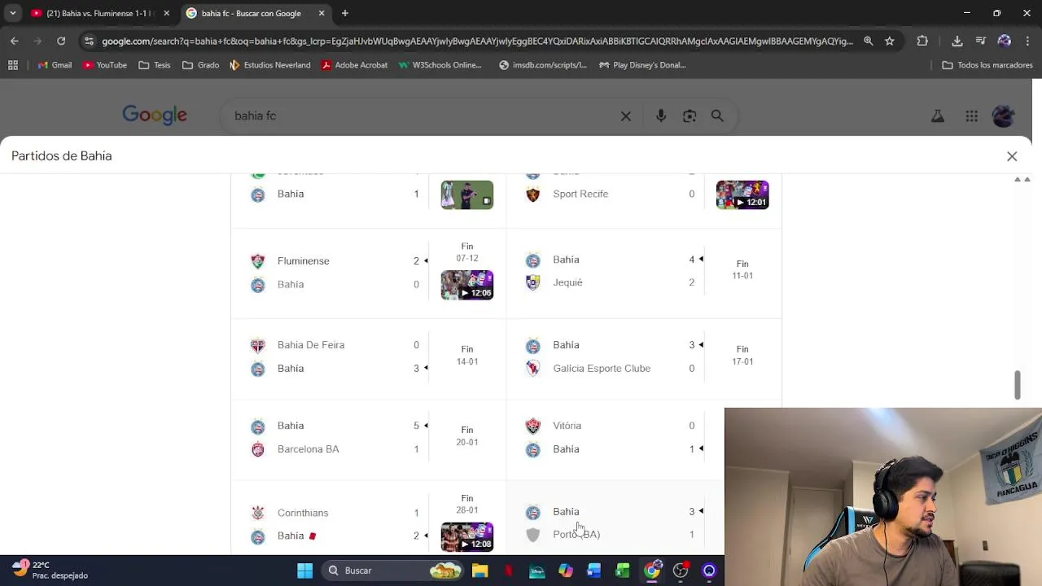The image size is (1042, 586).
Task: Open the Google account avatar
Action: pos(1004,116)
